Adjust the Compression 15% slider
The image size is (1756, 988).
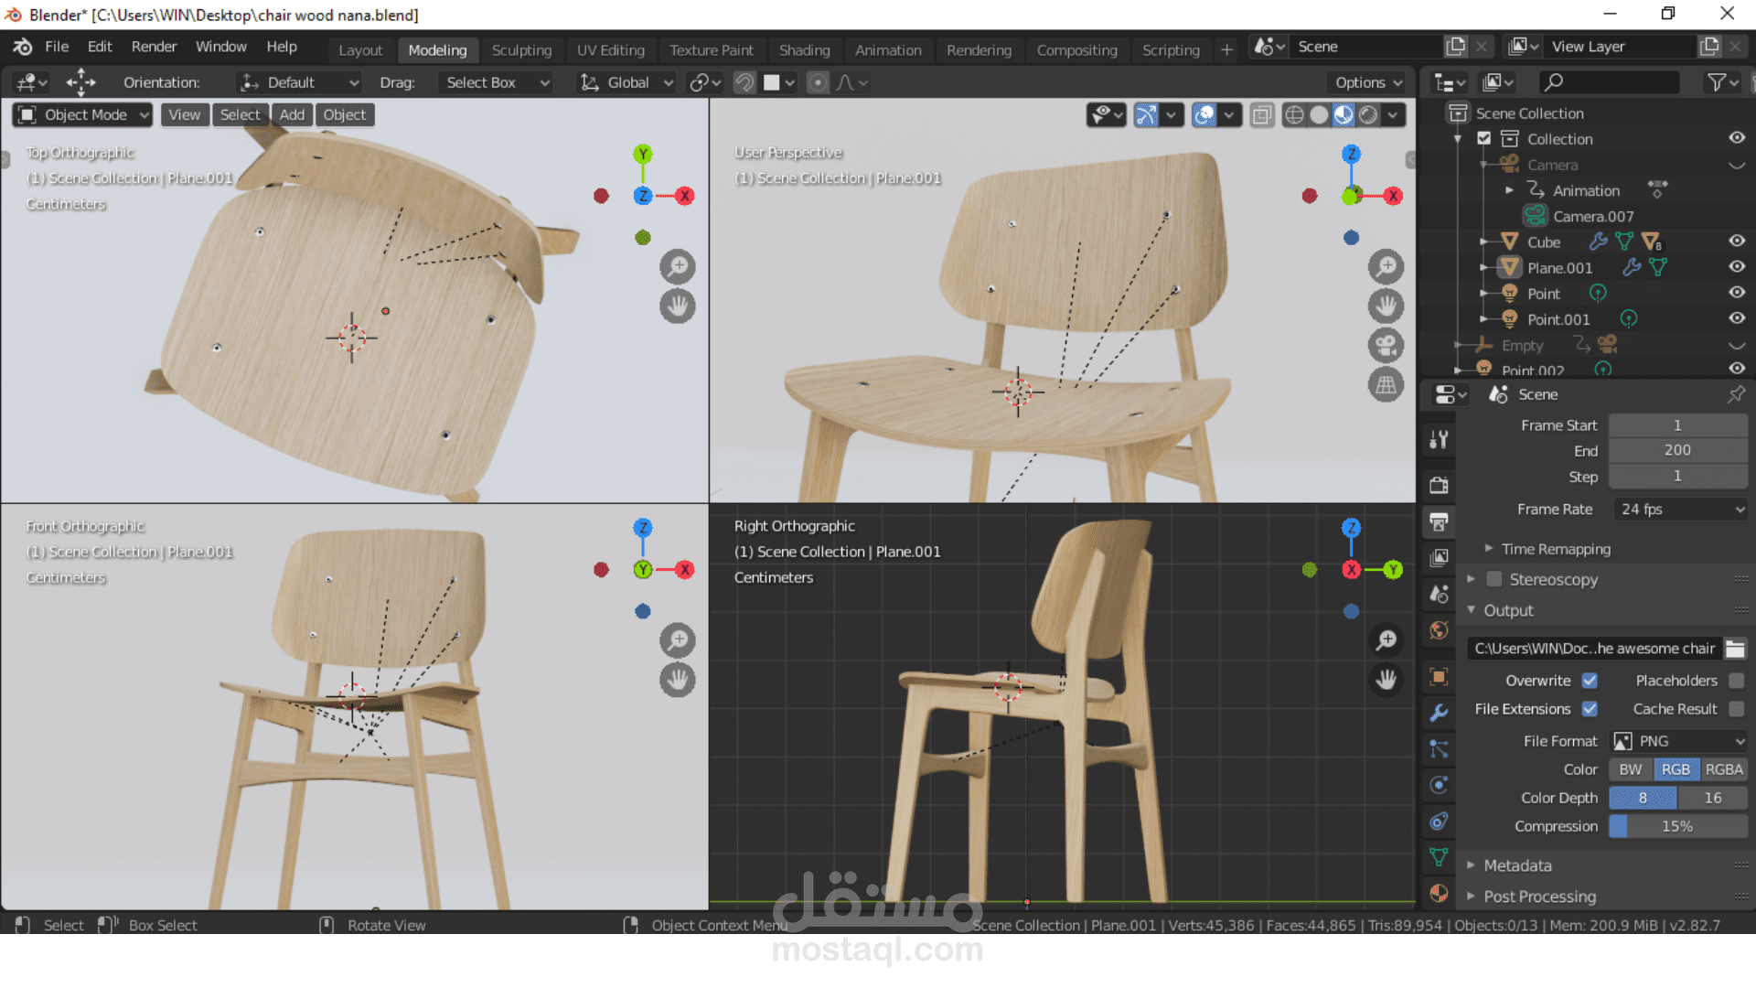1677,826
